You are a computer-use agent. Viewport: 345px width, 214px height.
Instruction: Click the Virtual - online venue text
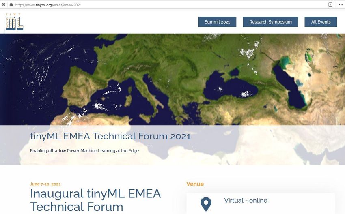246,200
